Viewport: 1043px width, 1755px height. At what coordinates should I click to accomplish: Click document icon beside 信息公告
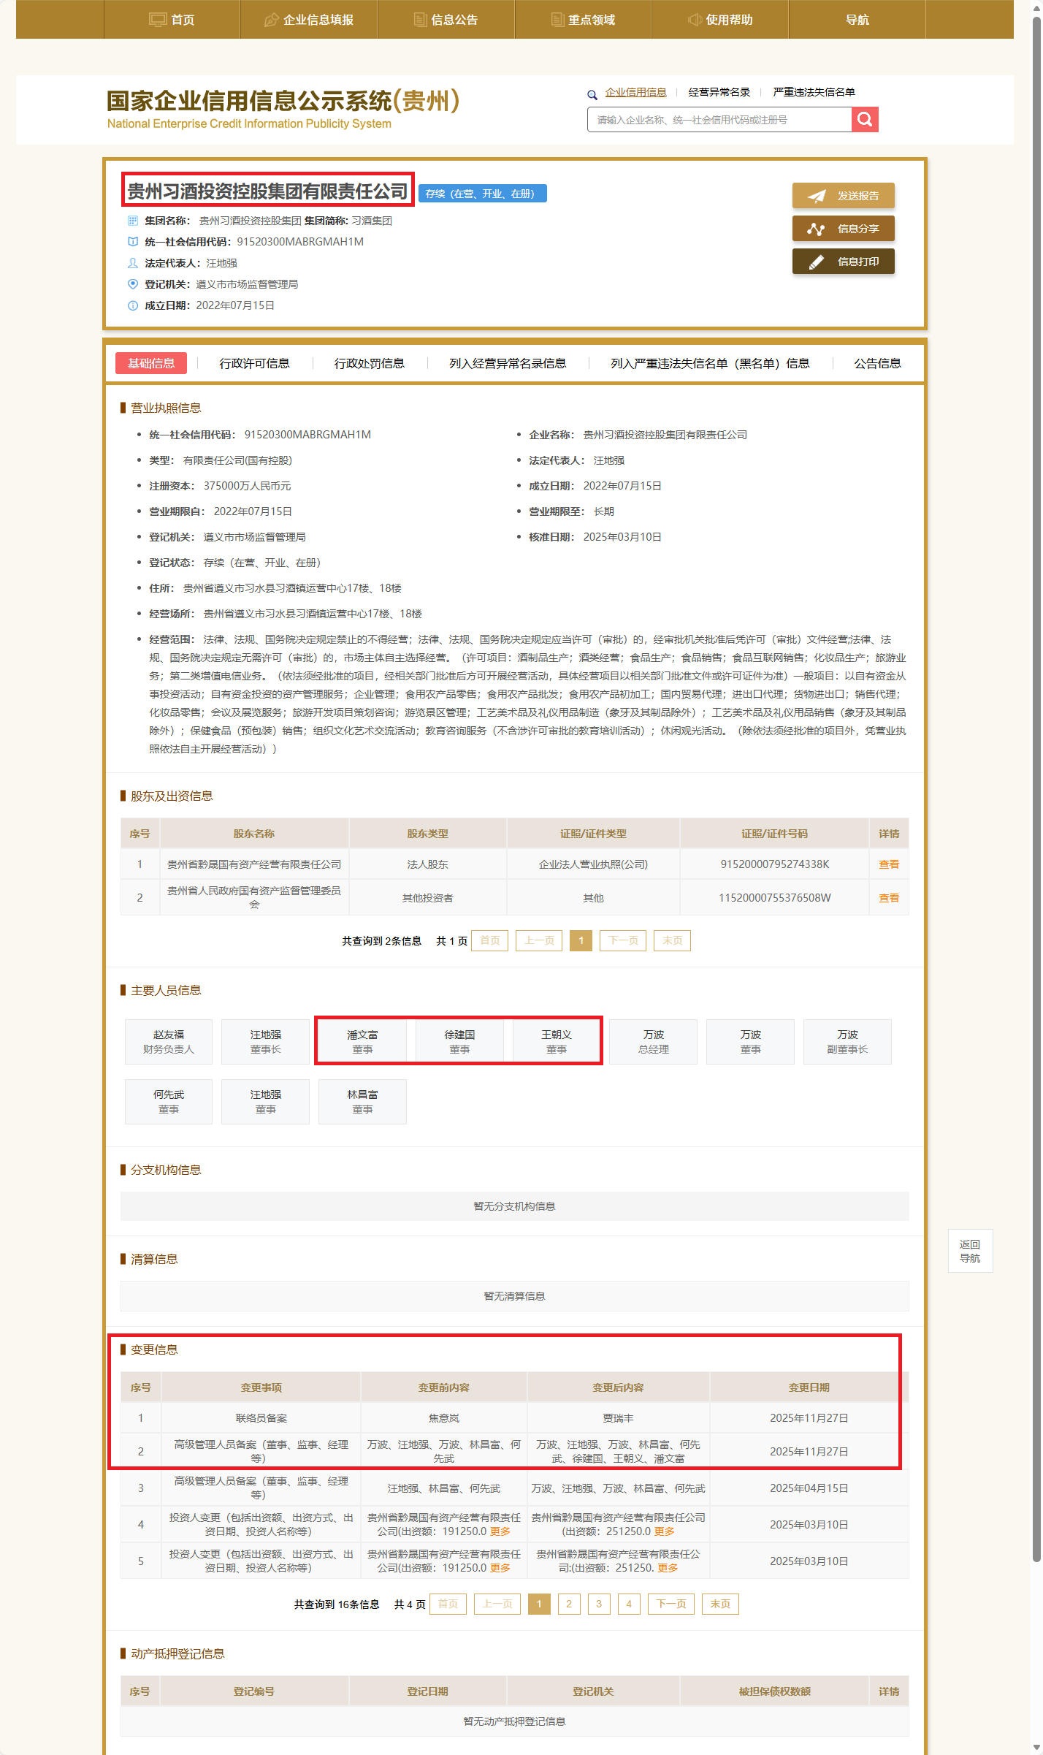point(420,20)
